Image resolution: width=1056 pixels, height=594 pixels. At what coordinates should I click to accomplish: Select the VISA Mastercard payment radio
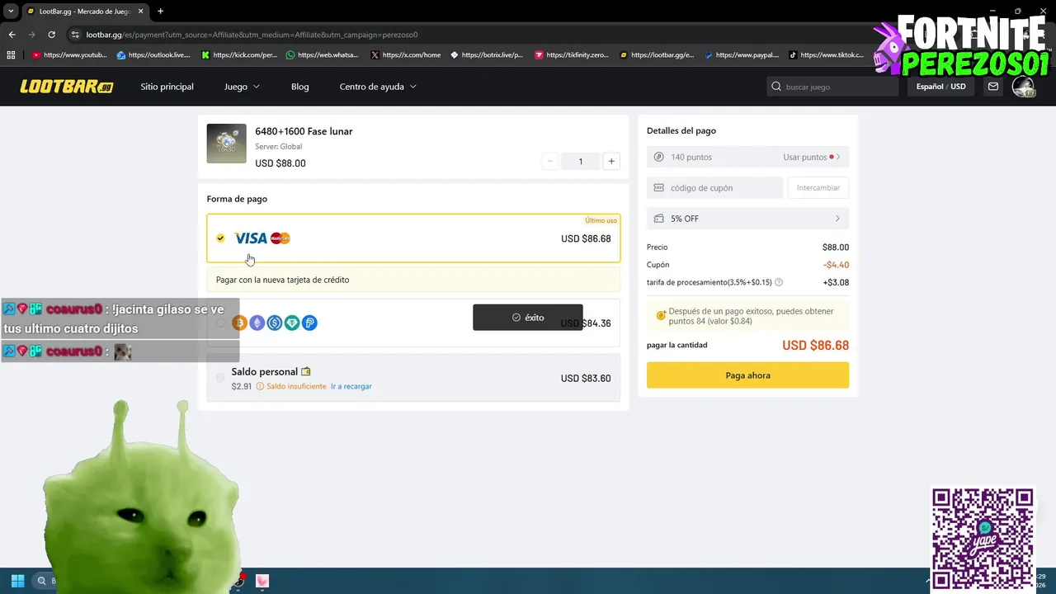coord(220,238)
